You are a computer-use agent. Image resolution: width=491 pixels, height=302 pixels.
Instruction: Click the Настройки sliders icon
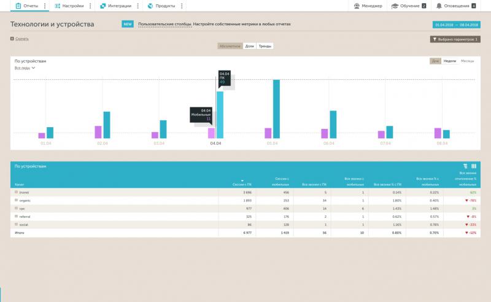click(x=57, y=6)
